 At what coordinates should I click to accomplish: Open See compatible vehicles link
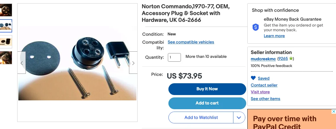tap(191, 42)
